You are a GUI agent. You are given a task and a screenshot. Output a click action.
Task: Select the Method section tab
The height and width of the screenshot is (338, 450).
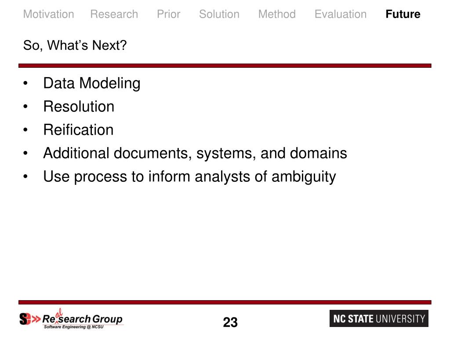277,14
